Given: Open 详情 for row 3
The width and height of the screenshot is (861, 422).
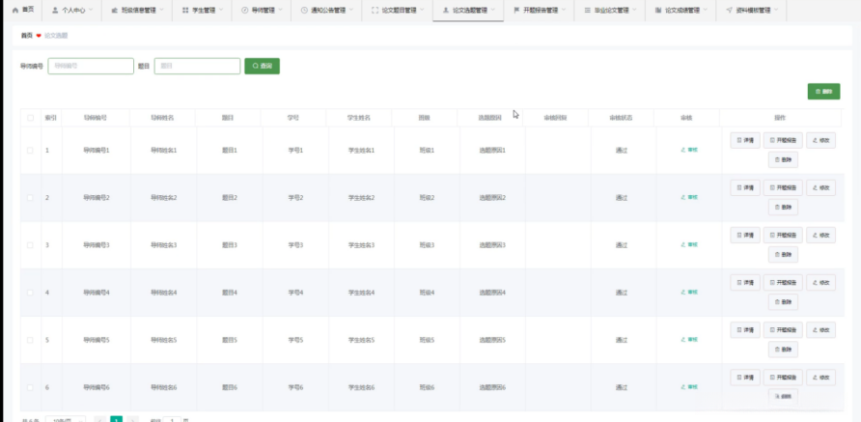Looking at the screenshot, I should click(745, 236).
